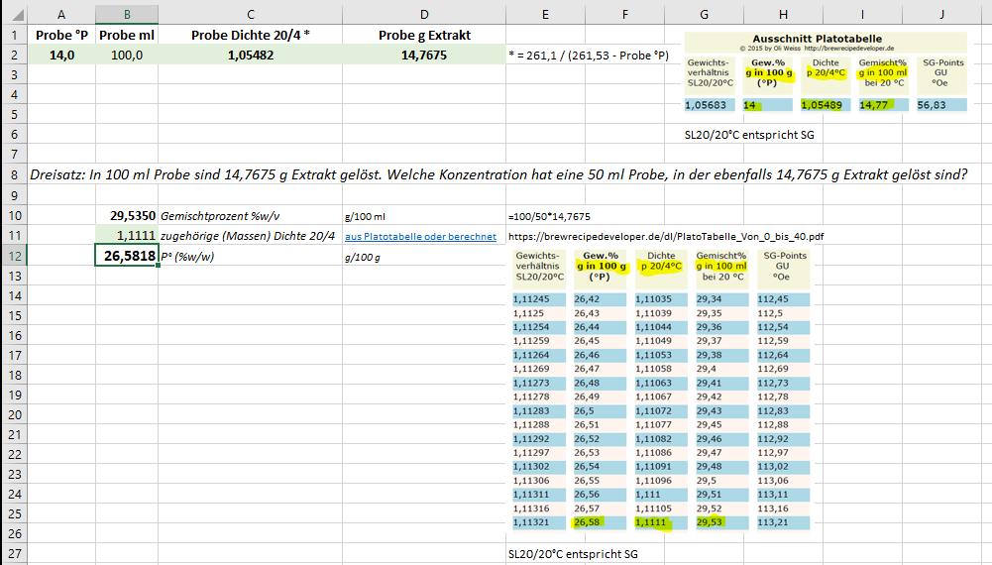Select row 12 header
992x565 pixels.
tap(14, 257)
